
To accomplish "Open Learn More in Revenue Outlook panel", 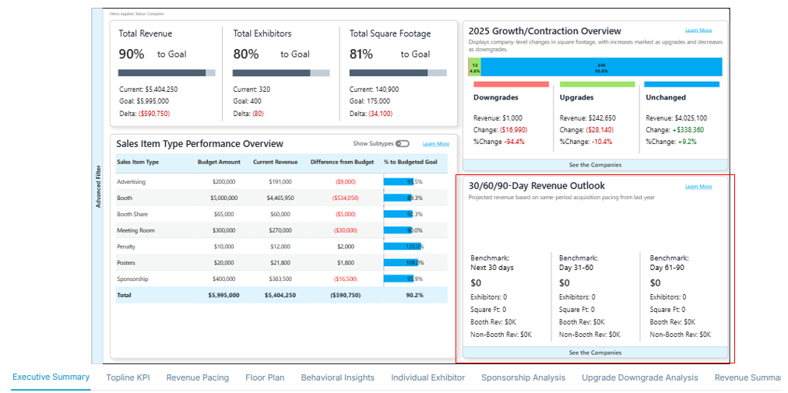I will [698, 187].
